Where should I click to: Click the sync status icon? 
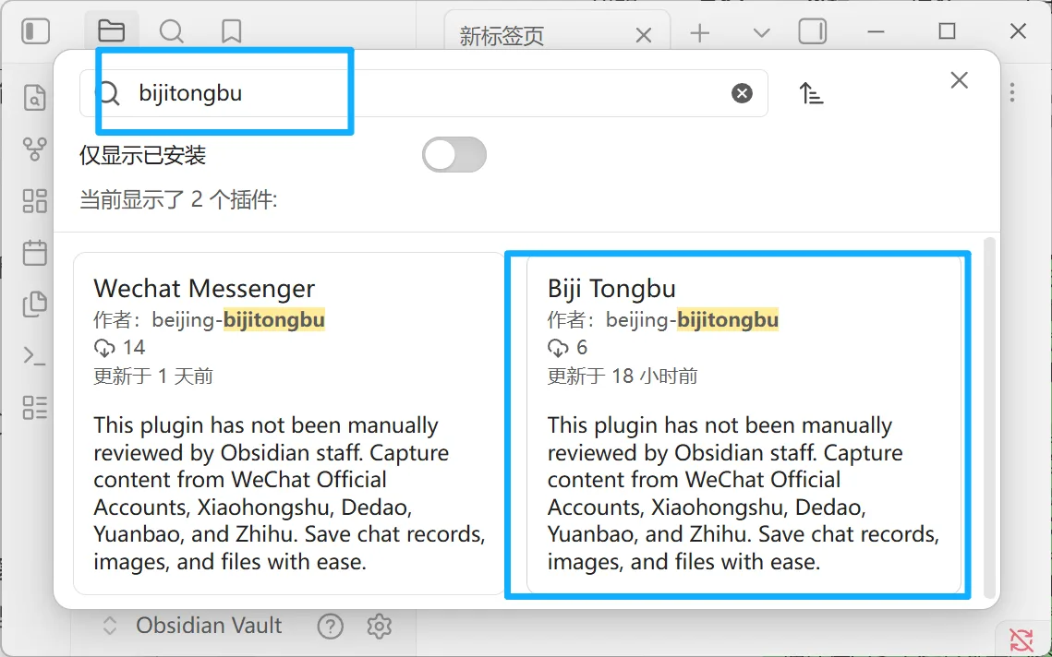pyautogui.click(x=1022, y=639)
